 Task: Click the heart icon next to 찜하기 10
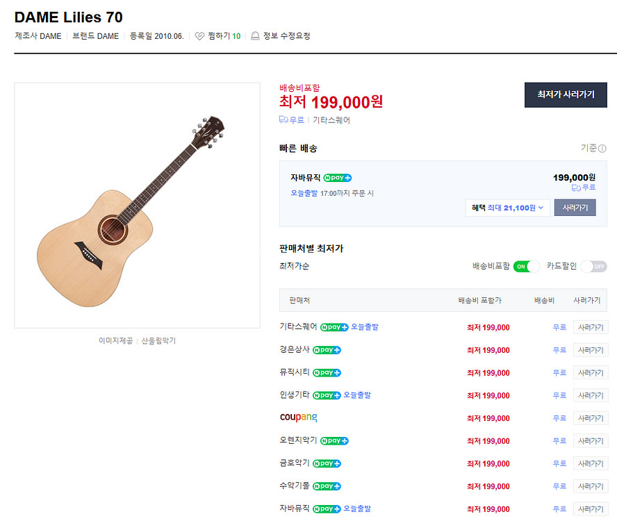point(201,35)
